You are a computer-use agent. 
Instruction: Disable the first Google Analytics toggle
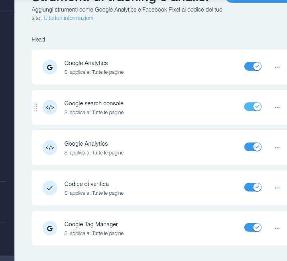point(253,66)
